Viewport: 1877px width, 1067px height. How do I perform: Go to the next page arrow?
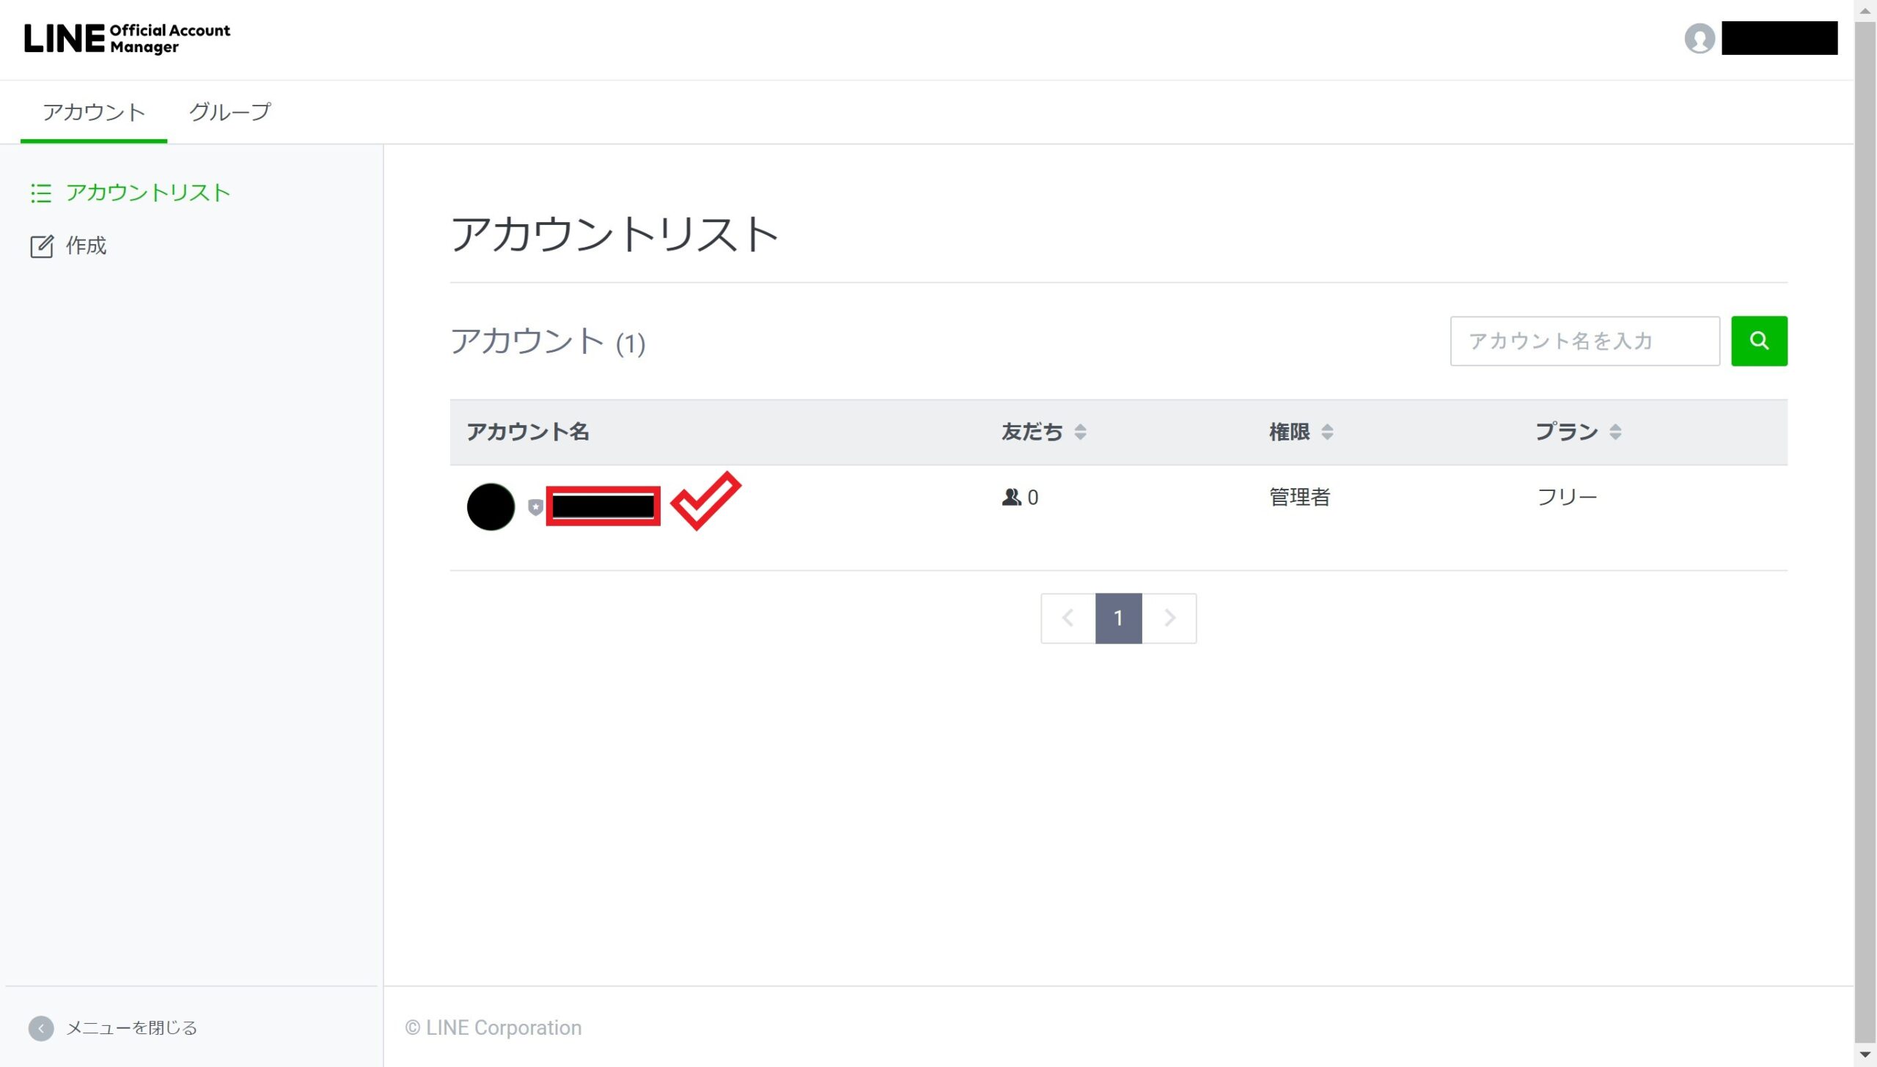[1169, 619]
